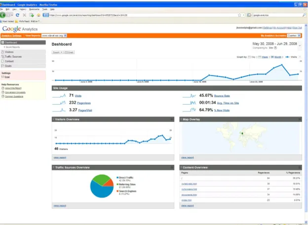308x225 pixels.
Task: Close the Traffic Sources Overview widget
Action: point(172,167)
